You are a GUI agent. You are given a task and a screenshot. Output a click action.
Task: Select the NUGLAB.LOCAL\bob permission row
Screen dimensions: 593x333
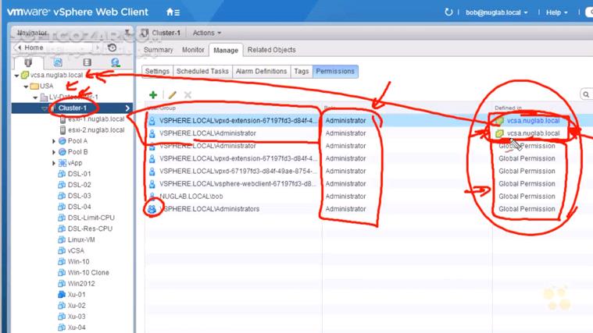point(369,197)
